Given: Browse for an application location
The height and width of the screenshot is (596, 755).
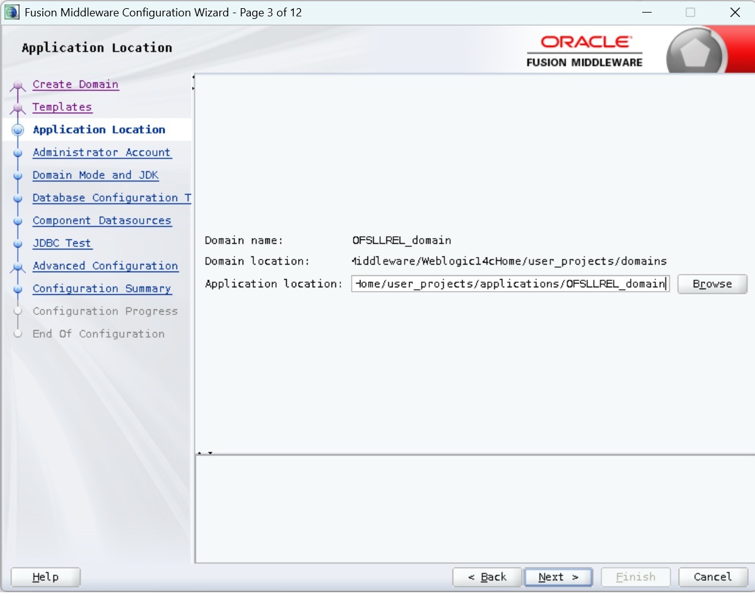Looking at the screenshot, I should click(x=712, y=284).
